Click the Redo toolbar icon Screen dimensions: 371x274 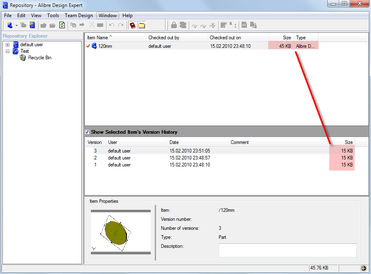click(x=121, y=25)
